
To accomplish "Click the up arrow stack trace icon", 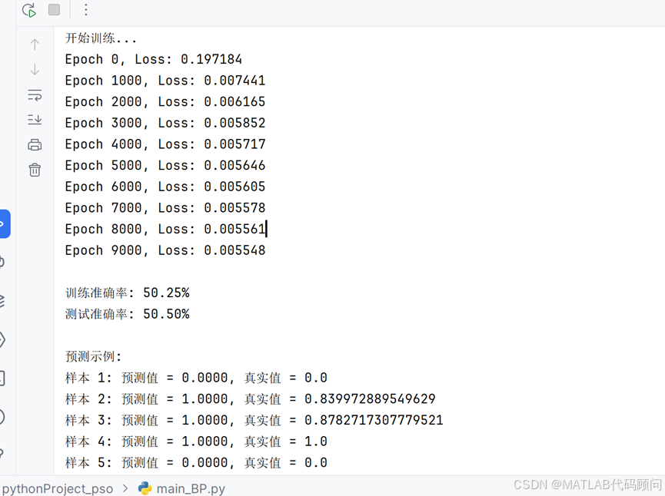I will tap(35, 45).
